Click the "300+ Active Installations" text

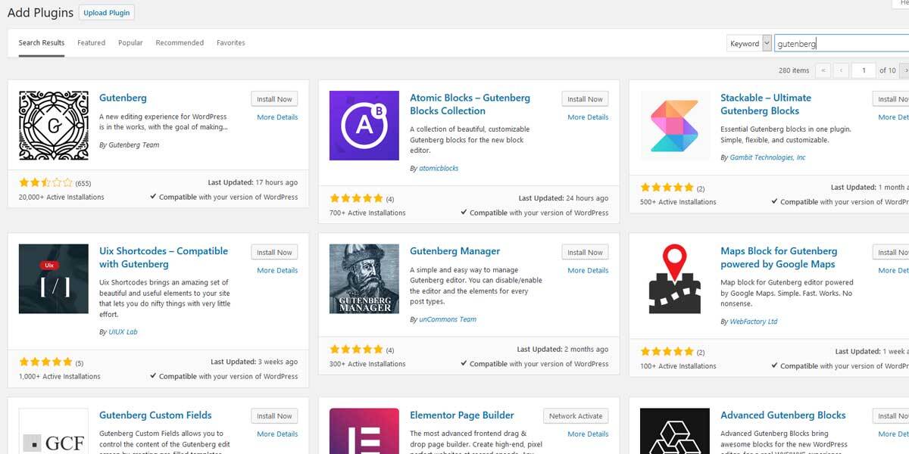click(367, 364)
